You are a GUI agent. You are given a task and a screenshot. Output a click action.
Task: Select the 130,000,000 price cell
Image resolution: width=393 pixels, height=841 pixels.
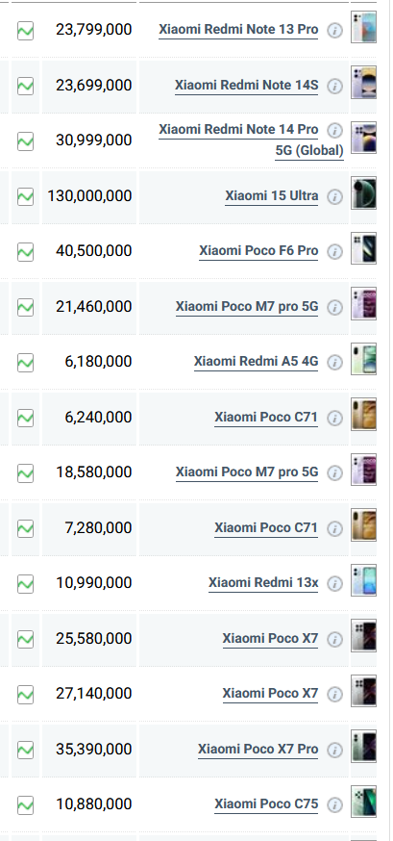[x=88, y=196]
